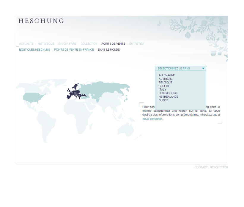The height and width of the screenshot is (207, 244).
Task: Switch to Boutiques Heschung tab
Action: [x=34, y=50]
